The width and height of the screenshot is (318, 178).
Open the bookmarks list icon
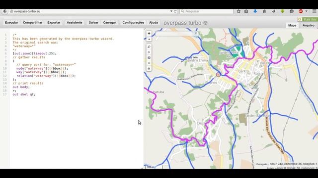(246, 11)
